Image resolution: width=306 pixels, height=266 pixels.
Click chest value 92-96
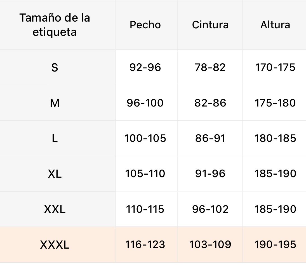pos(145,68)
